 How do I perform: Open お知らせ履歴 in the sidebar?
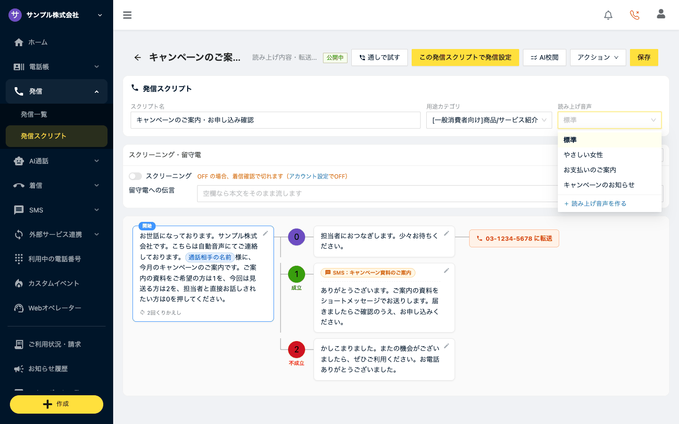57,369
